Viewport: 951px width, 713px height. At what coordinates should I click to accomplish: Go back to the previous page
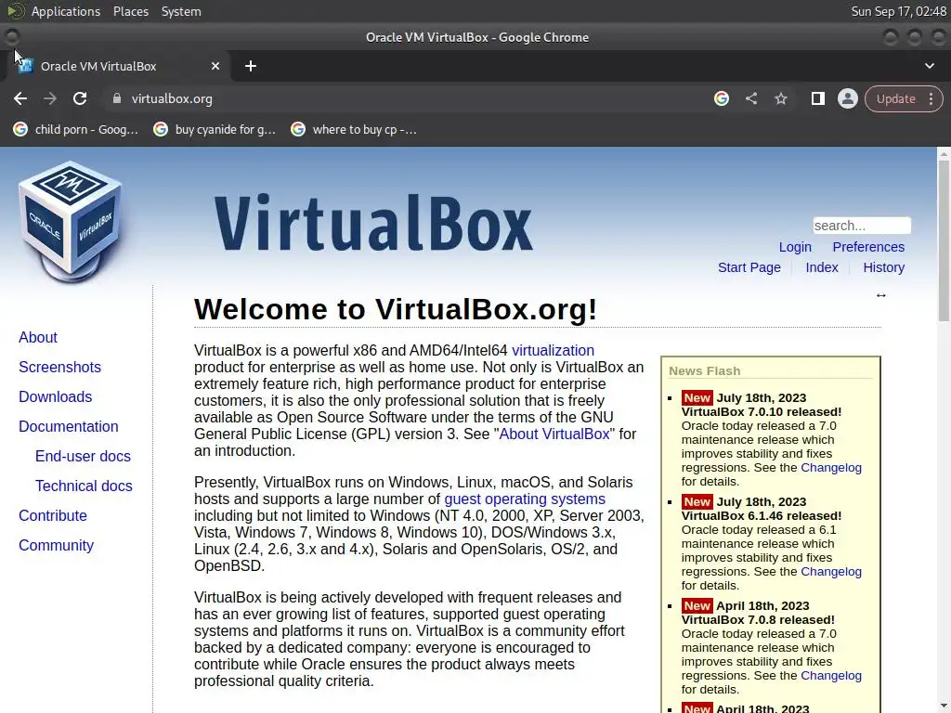tap(20, 98)
